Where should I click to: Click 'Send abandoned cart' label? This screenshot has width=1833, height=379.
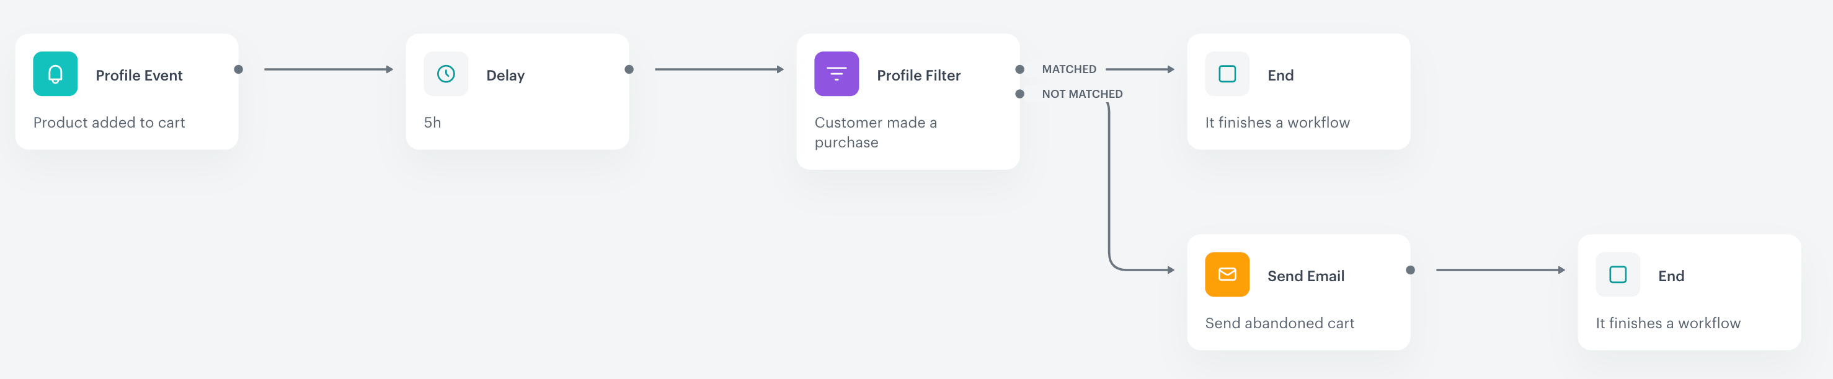click(1279, 323)
